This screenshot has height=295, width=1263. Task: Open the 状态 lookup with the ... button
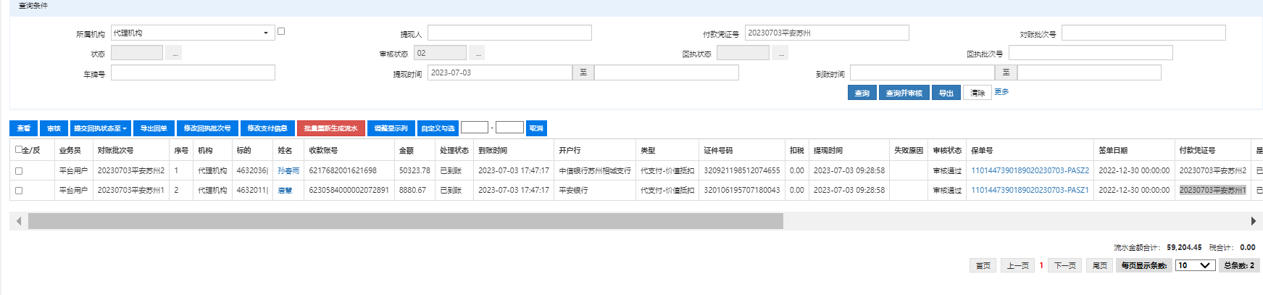pos(174,53)
